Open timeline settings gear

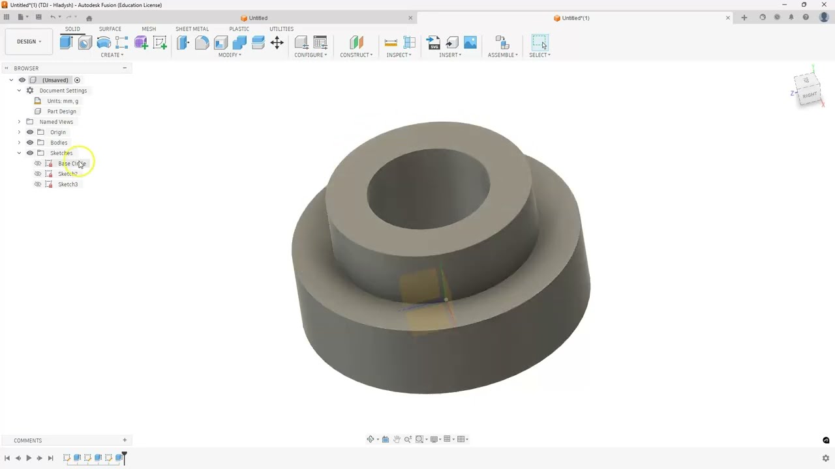825,458
